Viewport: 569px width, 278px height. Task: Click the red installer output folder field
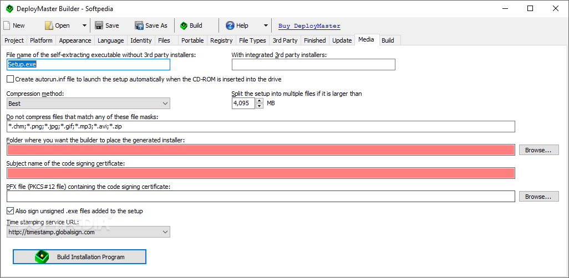click(261, 150)
